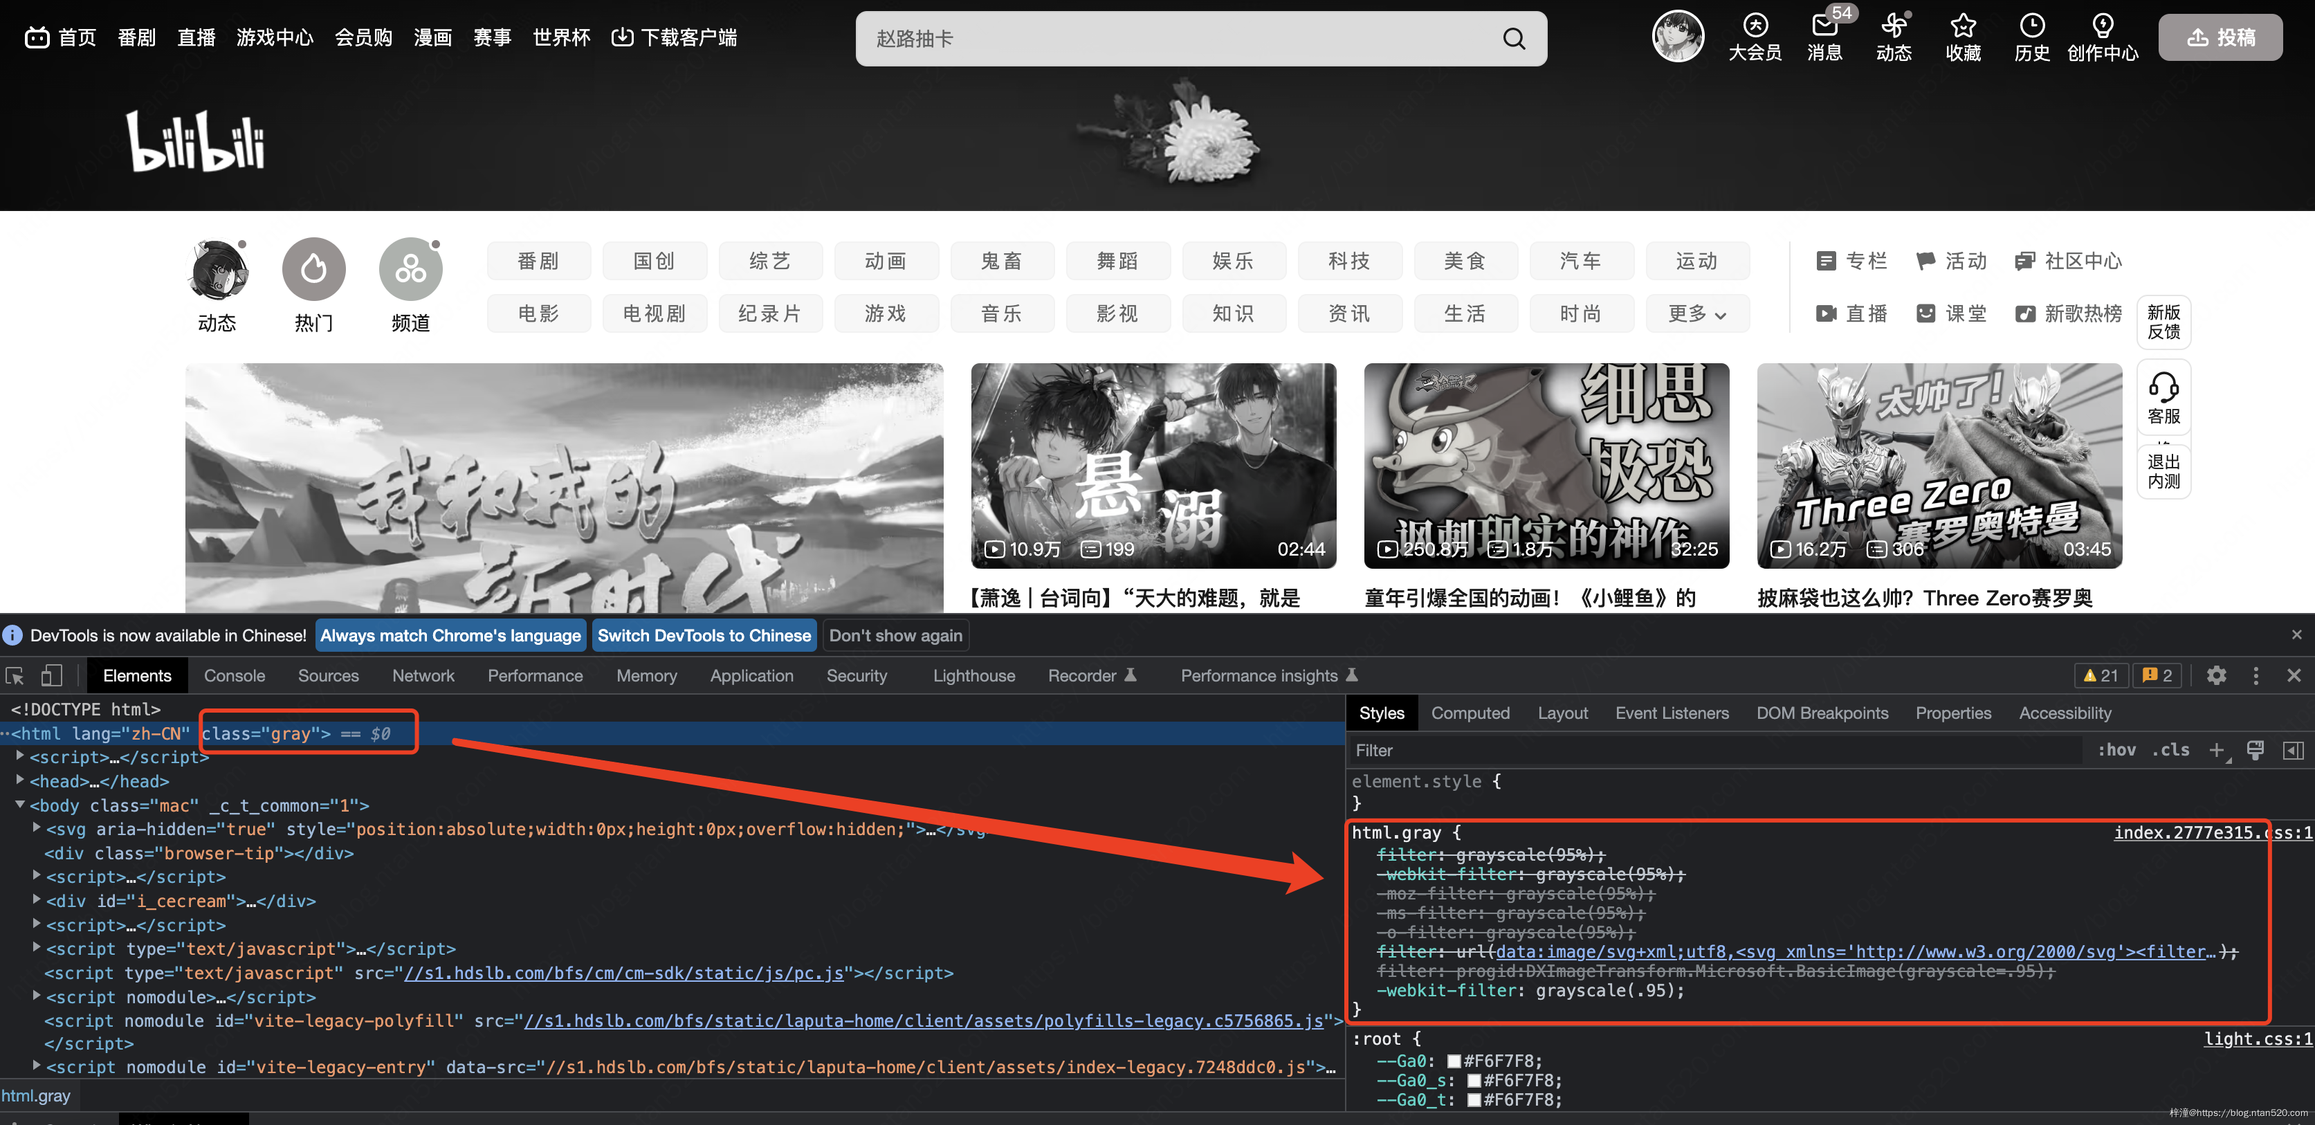
Task: Add new style rule plus icon
Action: click(x=2217, y=750)
